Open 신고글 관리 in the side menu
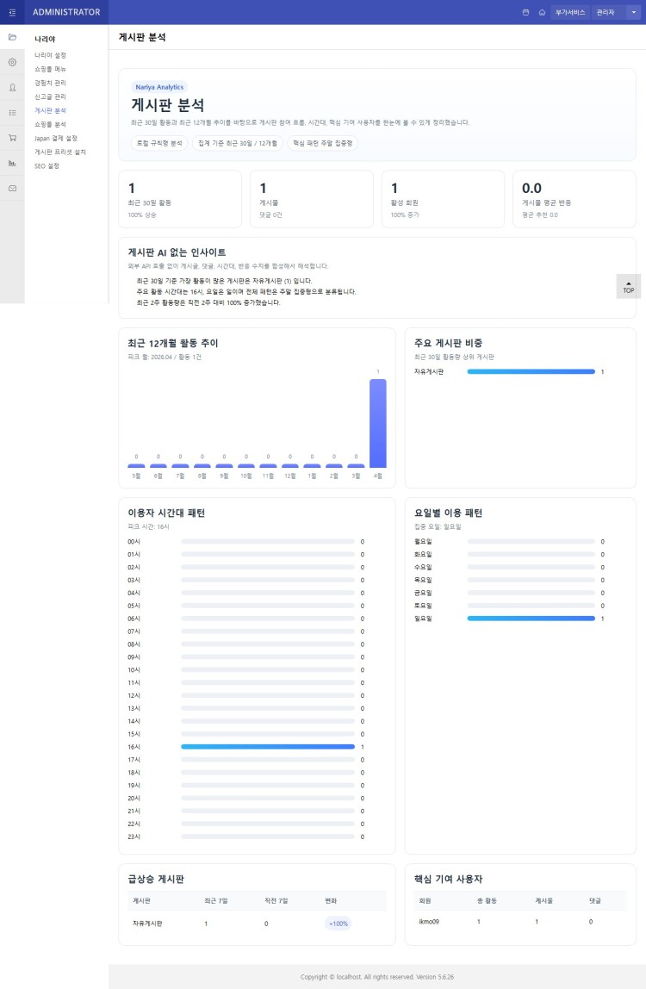The width and height of the screenshot is (646, 989). (x=50, y=96)
